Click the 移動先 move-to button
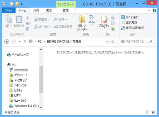This screenshot has height=117, width=159. (42, 19)
